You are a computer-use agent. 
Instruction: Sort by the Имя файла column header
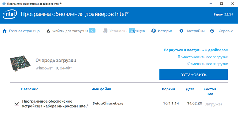(101, 89)
